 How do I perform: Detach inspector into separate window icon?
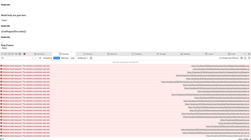13,54
